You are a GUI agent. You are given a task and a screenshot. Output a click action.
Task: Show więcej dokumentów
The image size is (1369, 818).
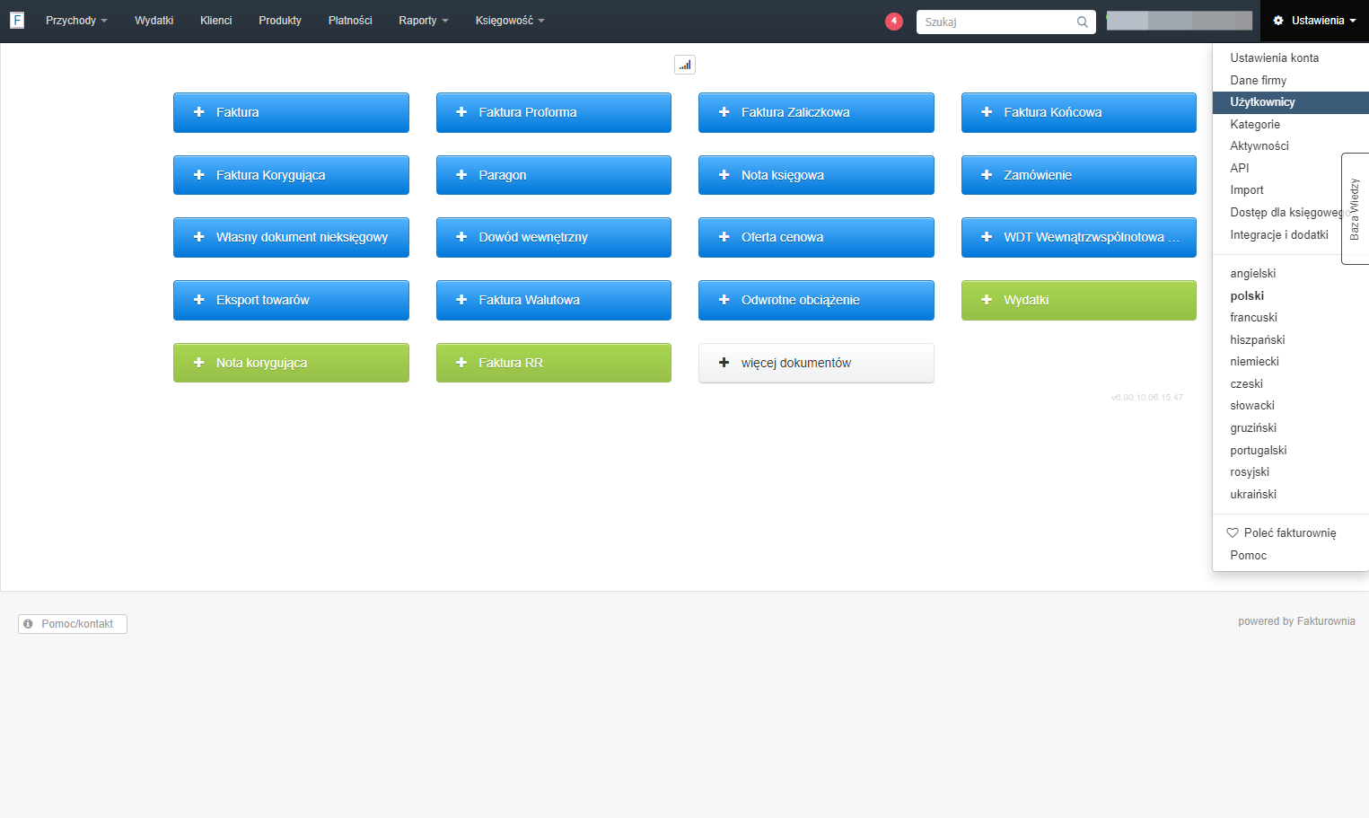816,363
